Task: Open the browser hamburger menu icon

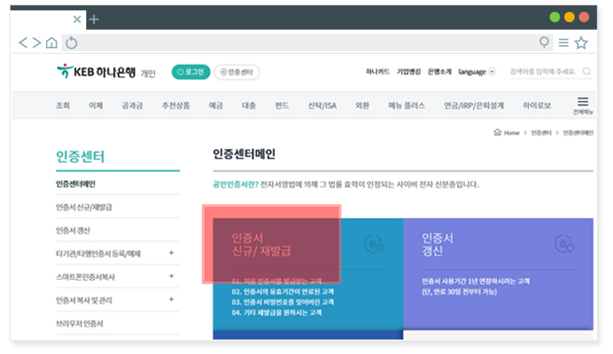Action: (x=564, y=43)
